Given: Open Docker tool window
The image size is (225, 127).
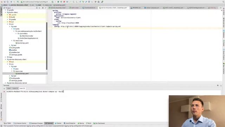Looking at the screenshot, I should [58, 123].
